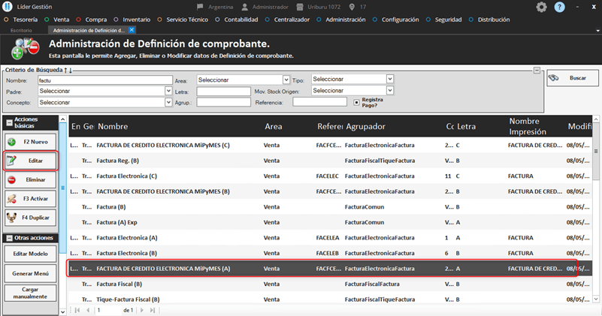Click the Nombre search input field
Screen dimensions: 602x316
104,80
